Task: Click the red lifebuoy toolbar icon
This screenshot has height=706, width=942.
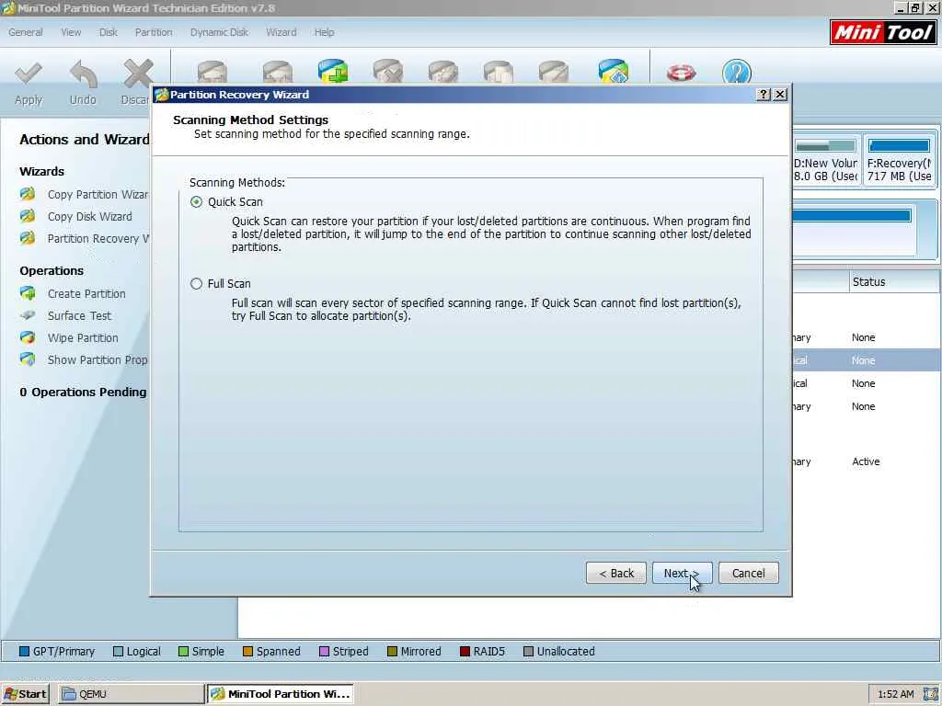Action: (682, 73)
